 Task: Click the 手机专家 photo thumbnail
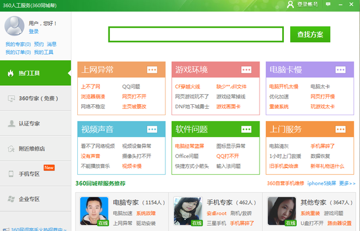click(188, 211)
